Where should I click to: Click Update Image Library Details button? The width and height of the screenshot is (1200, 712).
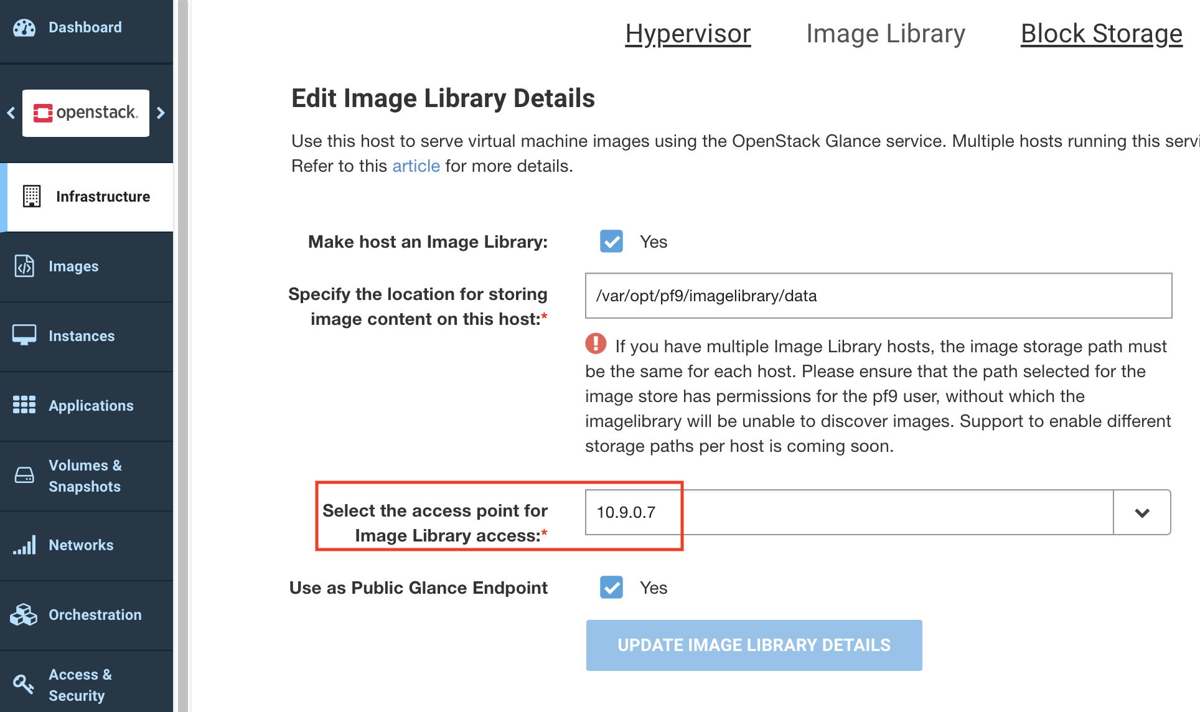pos(754,645)
